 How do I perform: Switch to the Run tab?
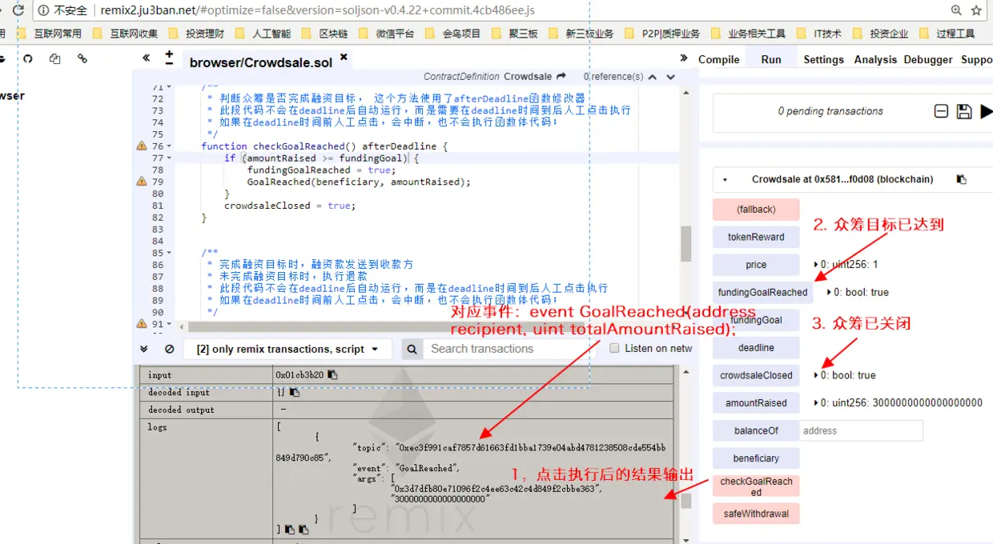pos(771,59)
